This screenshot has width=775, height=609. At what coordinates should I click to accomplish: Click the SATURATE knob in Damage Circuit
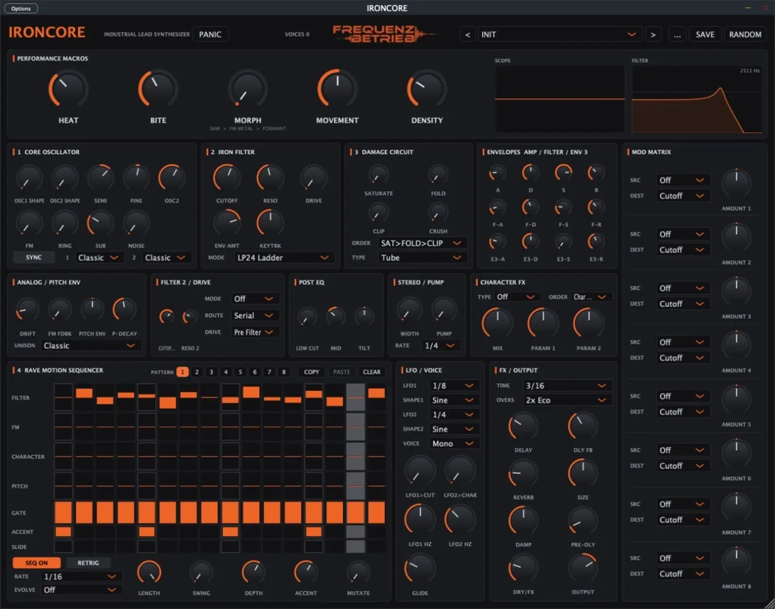(378, 175)
